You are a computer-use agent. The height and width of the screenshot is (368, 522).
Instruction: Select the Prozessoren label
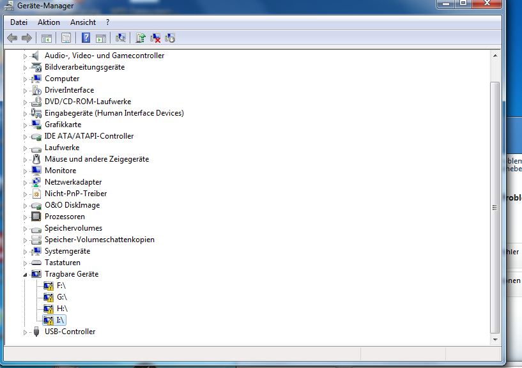tap(65, 217)
